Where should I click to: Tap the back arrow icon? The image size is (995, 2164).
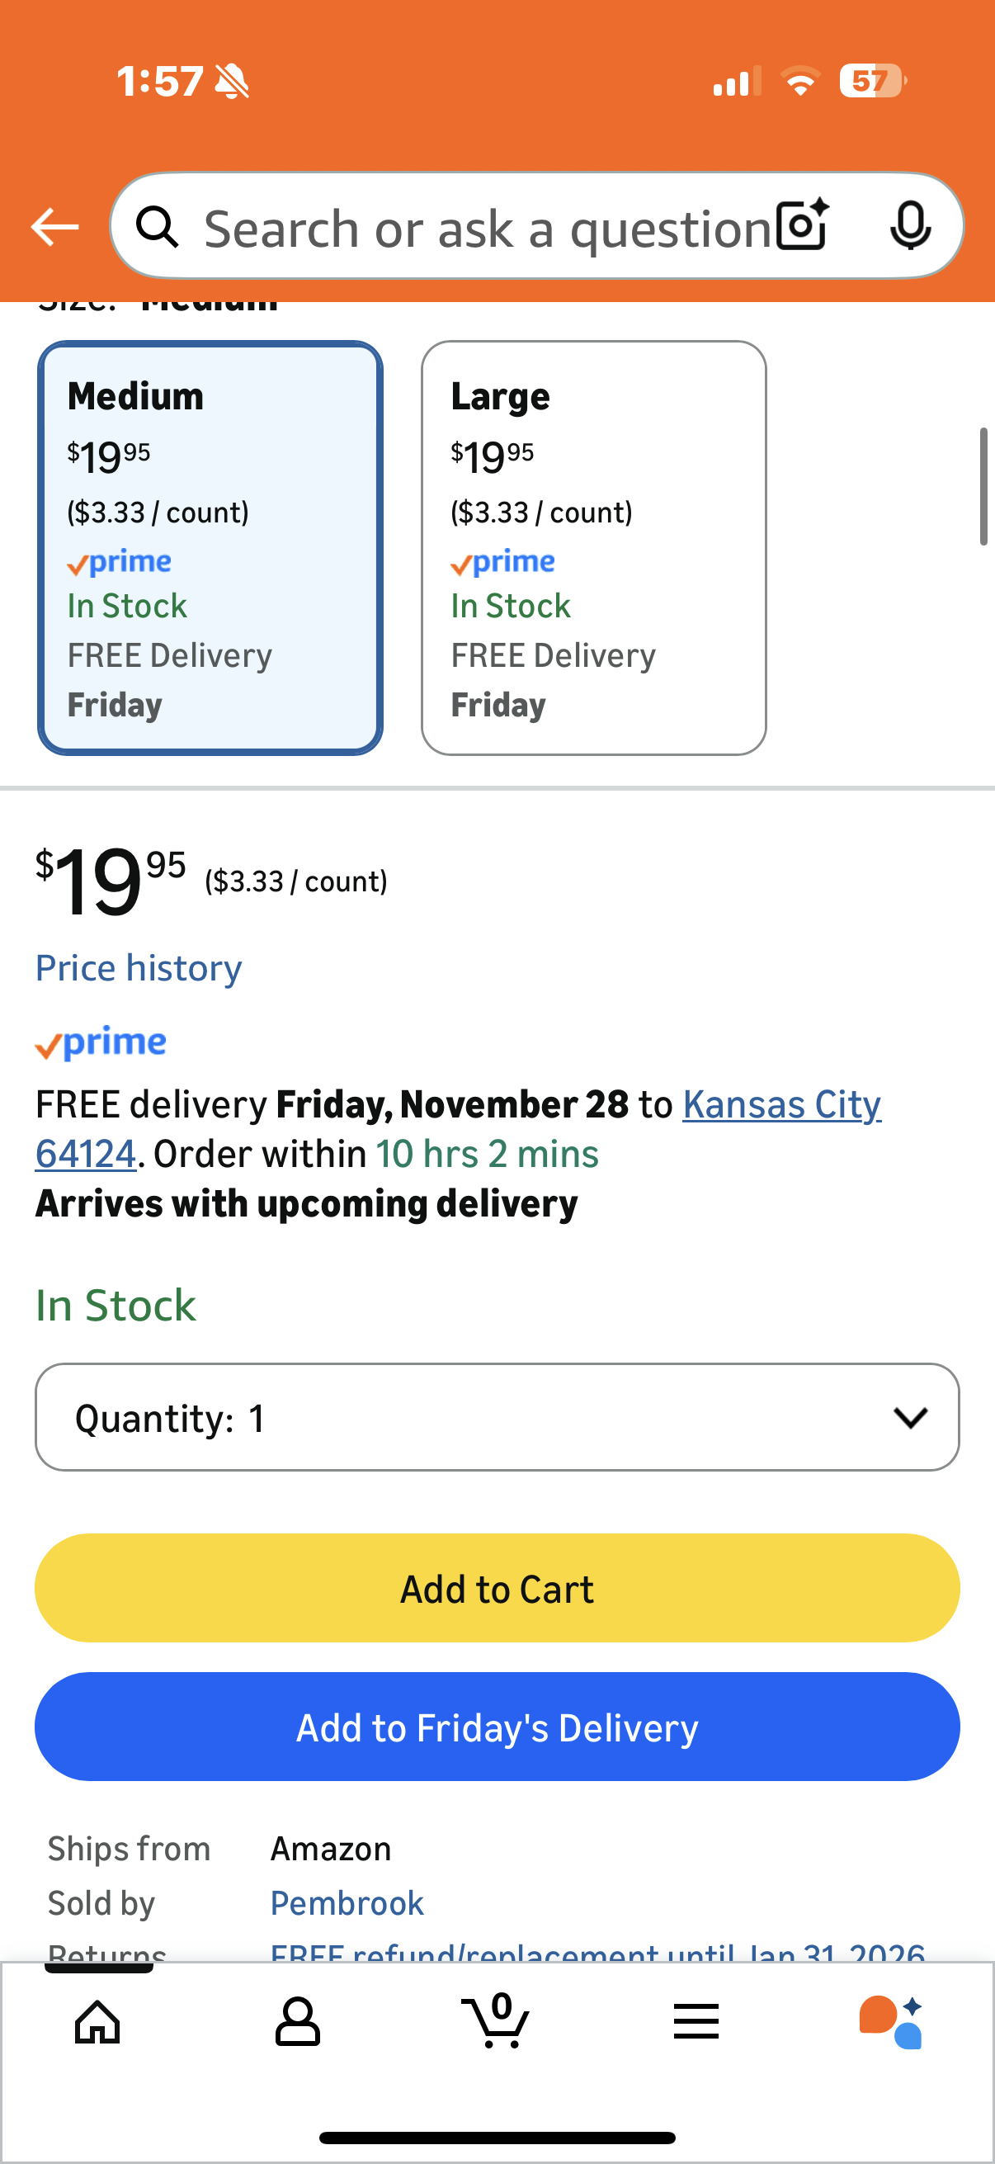54,227
